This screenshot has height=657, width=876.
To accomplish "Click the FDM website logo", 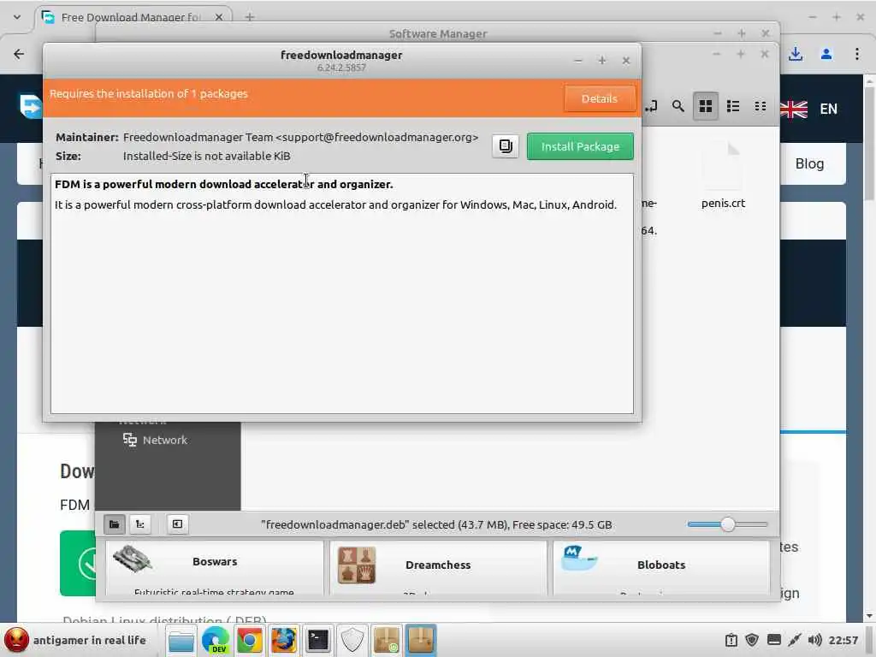I will pyautogui.click(x=30, y=106).
